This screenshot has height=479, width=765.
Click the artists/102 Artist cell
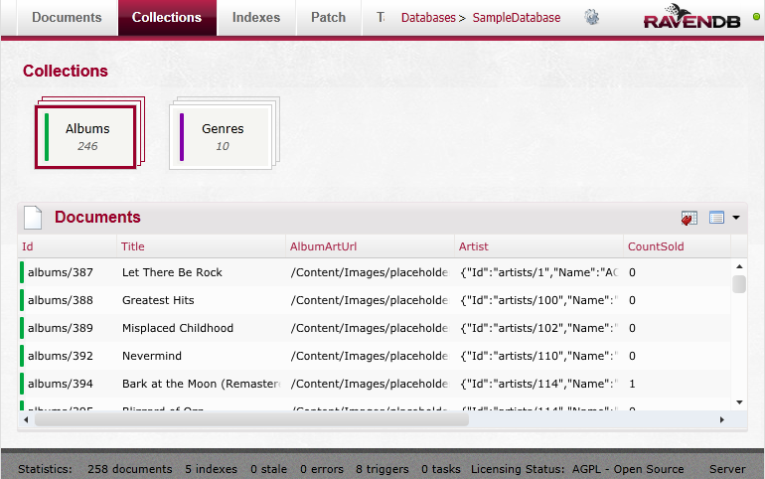(539, 328)
